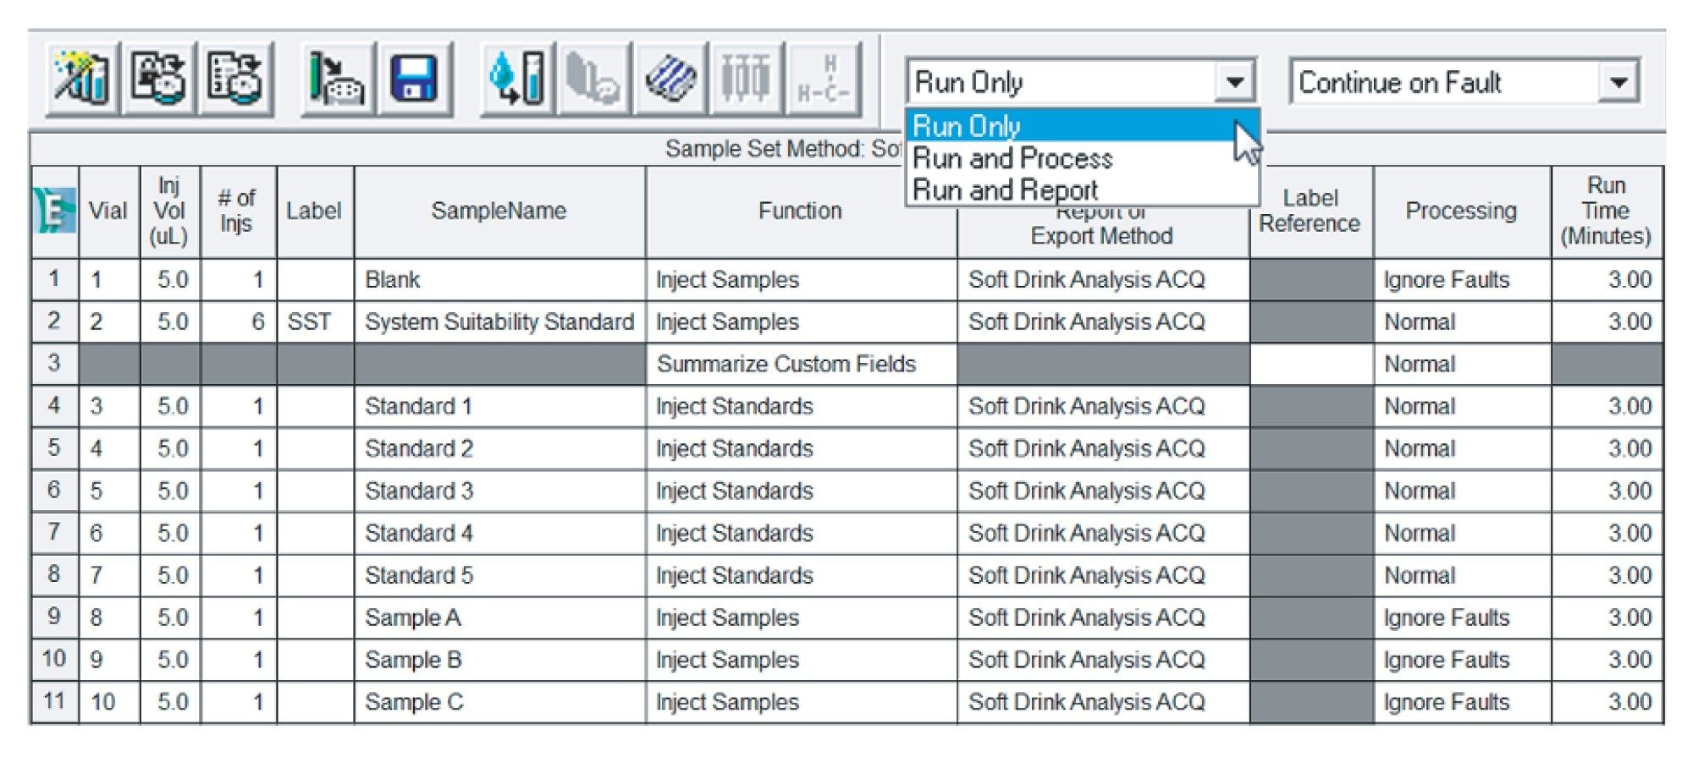Viewport: 1693px width, 757px height.
Task: Click the grayed-out vials toolbar icon
Action: (593, 79)
